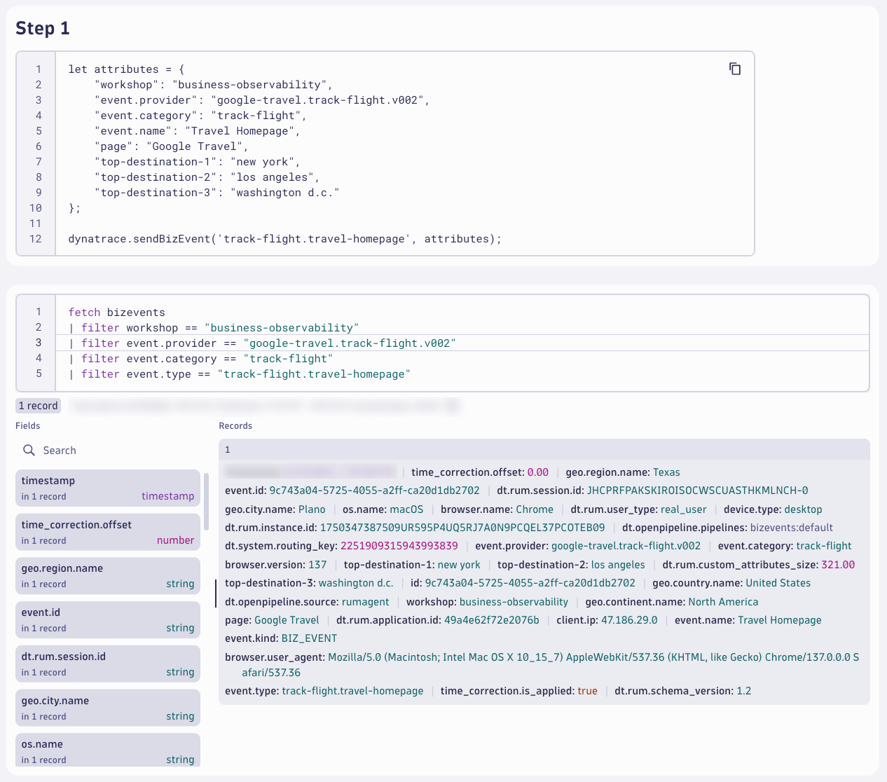Click the dt.openpipeline.pipelines value bizevents:default

792,528
